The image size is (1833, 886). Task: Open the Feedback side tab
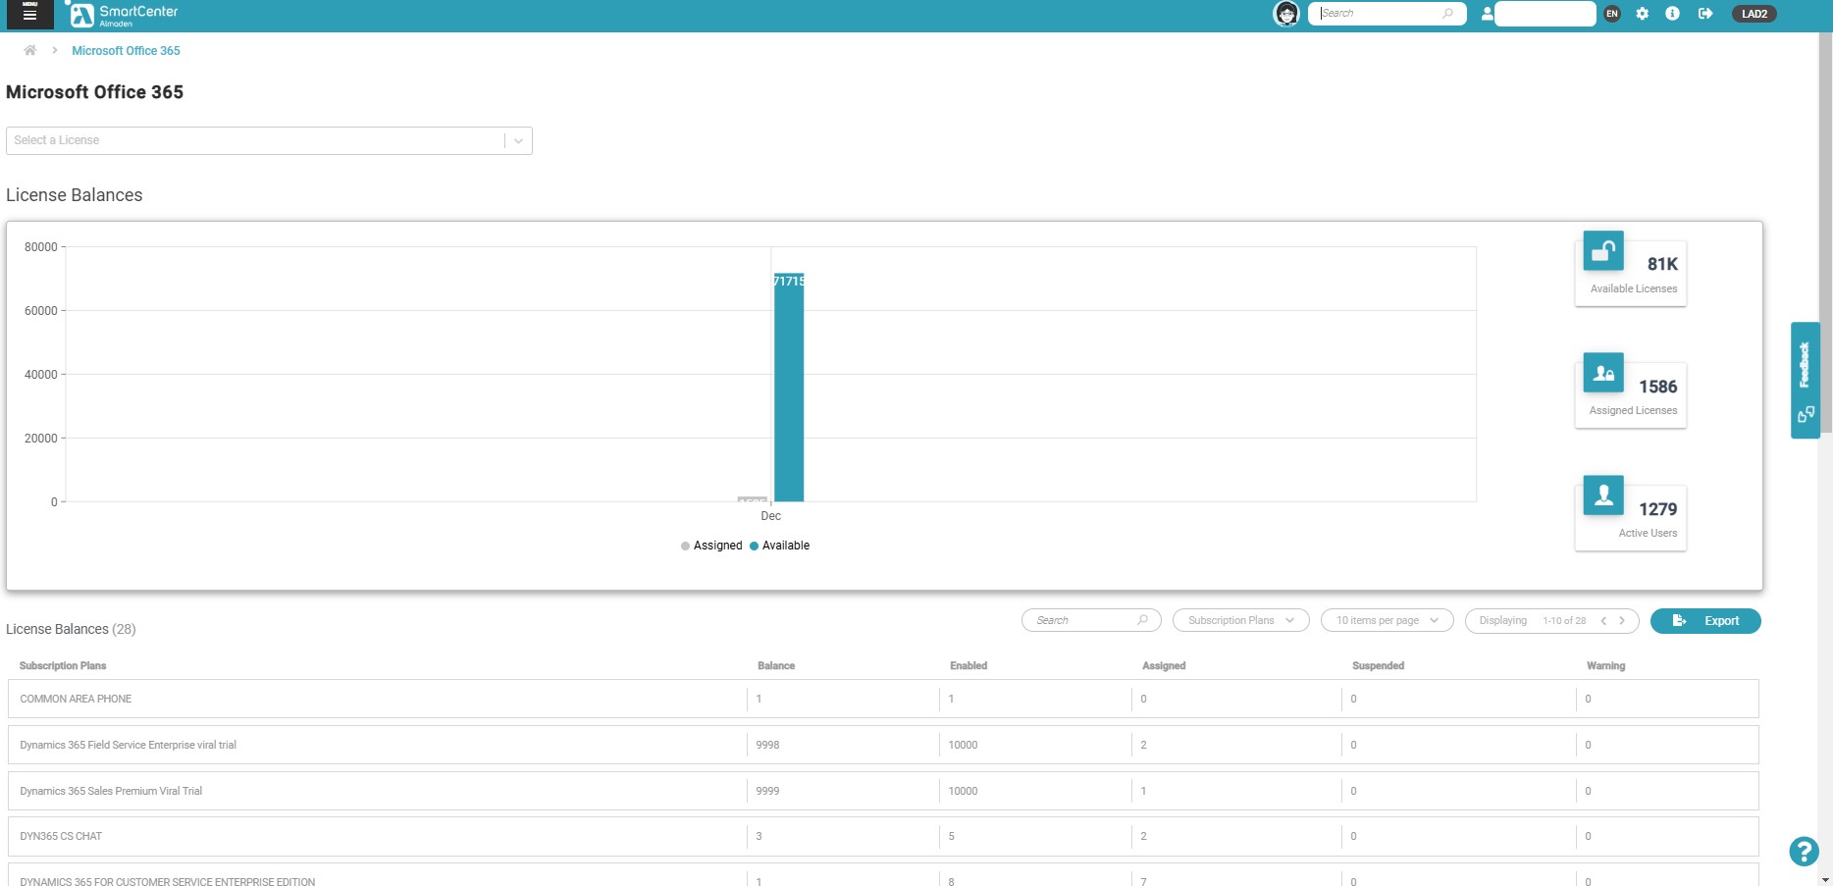[1806, 380]
